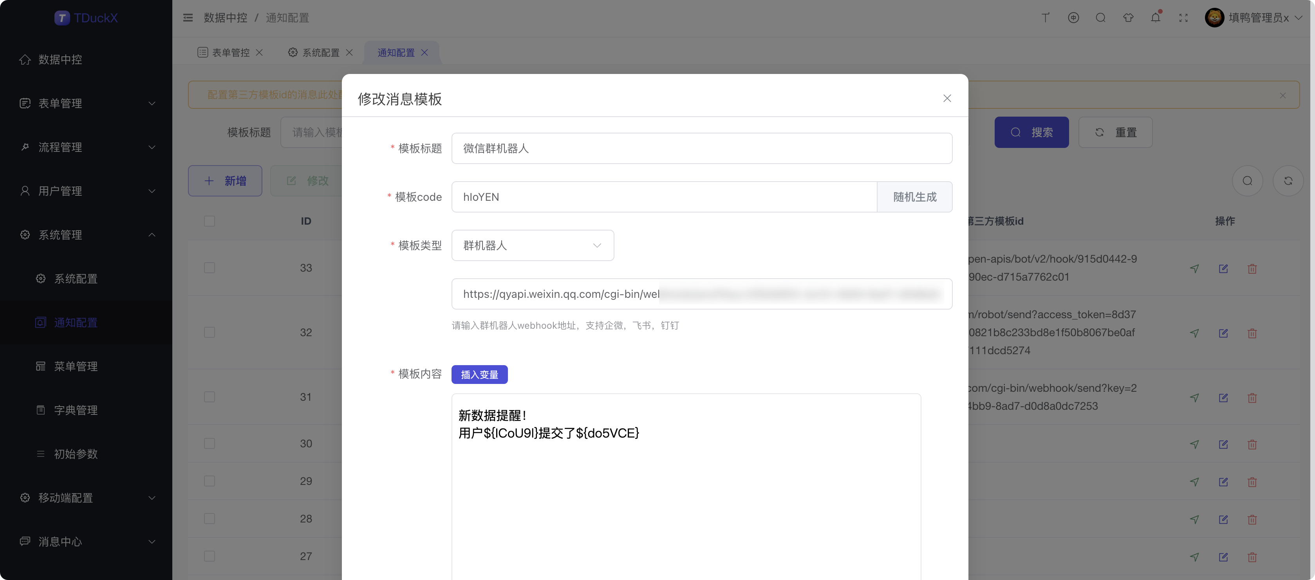Click the user avatar image
The width and height of the screenshot is (1315, 580).
pyautogui.click(x=1214, y=18)
